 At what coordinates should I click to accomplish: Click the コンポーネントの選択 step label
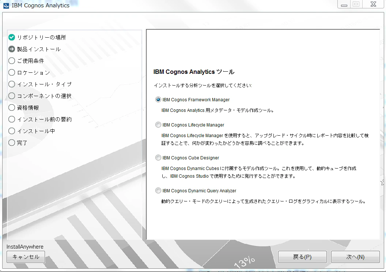[x=44, y=96]
